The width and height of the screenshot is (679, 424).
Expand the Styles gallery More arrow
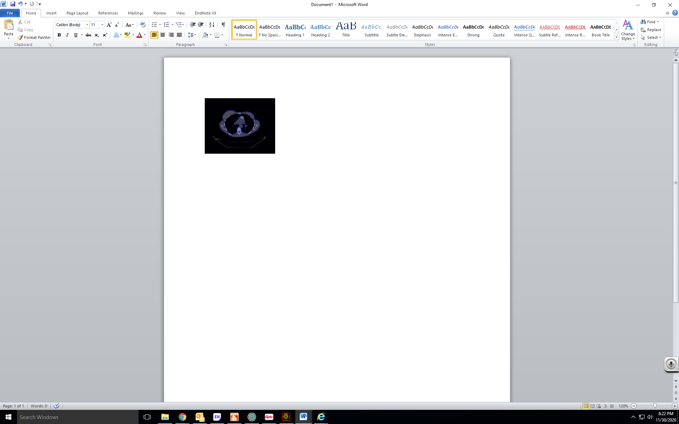616,37
